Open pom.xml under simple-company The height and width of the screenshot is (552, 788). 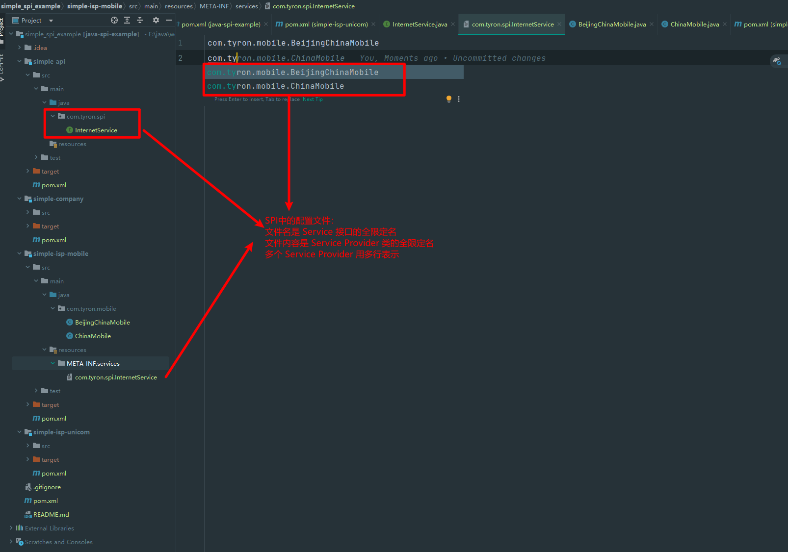click(49, 240)
